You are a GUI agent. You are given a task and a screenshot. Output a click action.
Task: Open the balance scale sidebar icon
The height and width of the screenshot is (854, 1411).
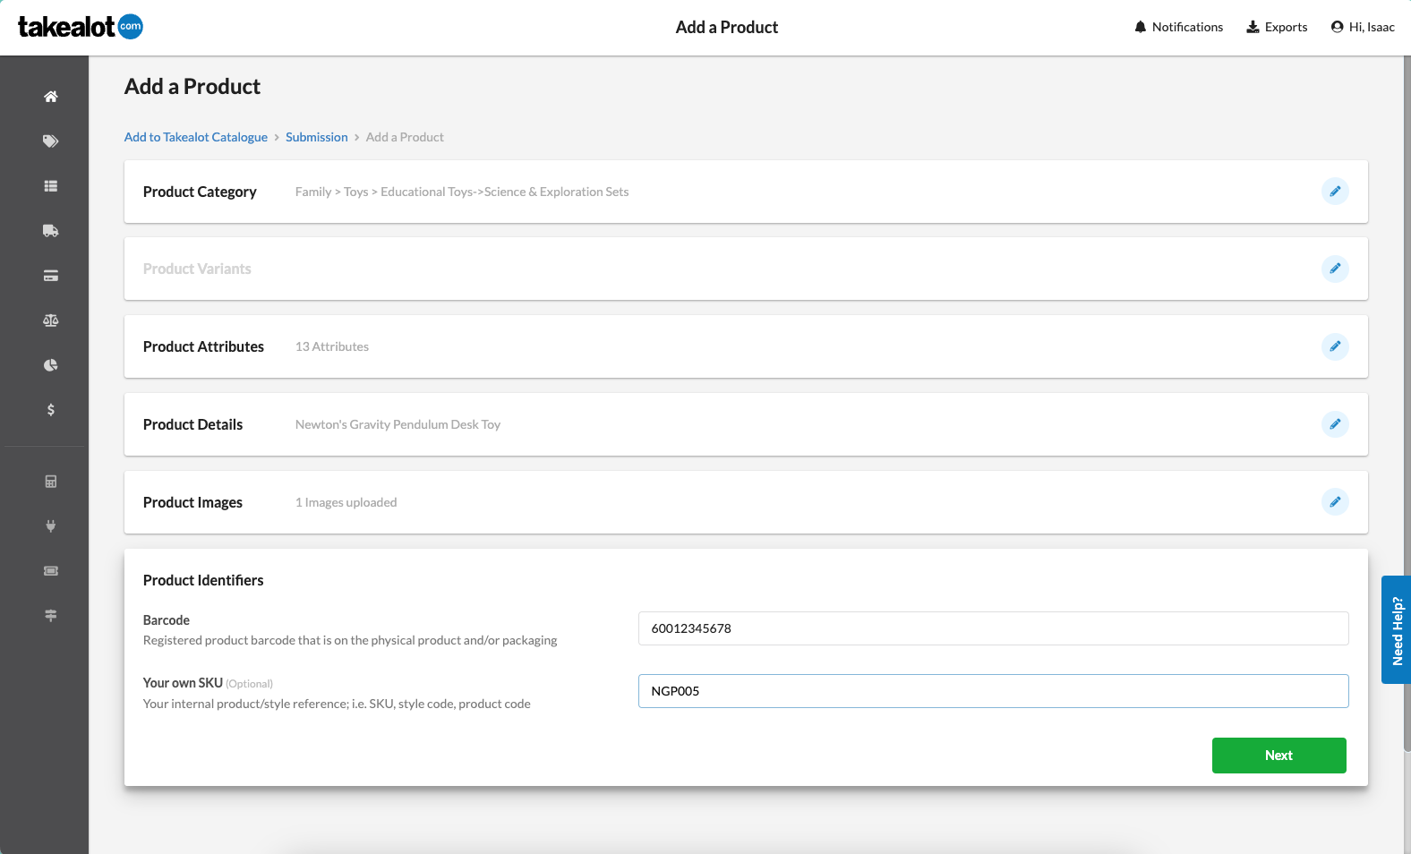(51, 320)
